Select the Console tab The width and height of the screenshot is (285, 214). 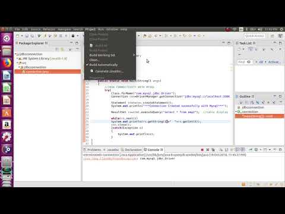(153, 150)
